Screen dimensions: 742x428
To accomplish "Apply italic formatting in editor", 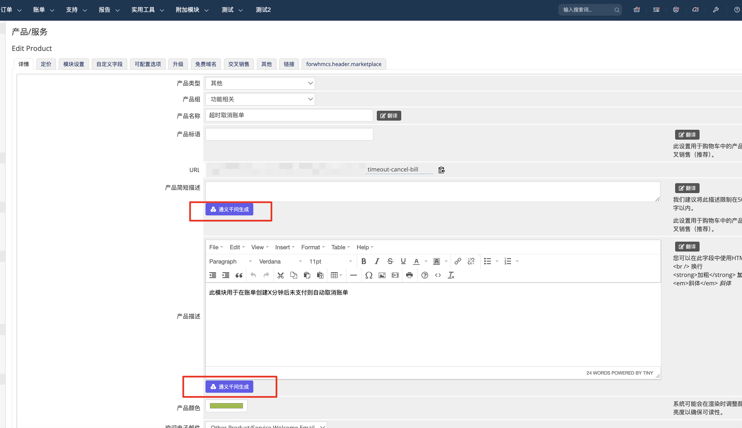I will 377,261.
